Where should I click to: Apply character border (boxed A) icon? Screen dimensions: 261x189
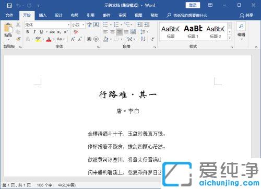coord(96,25)
